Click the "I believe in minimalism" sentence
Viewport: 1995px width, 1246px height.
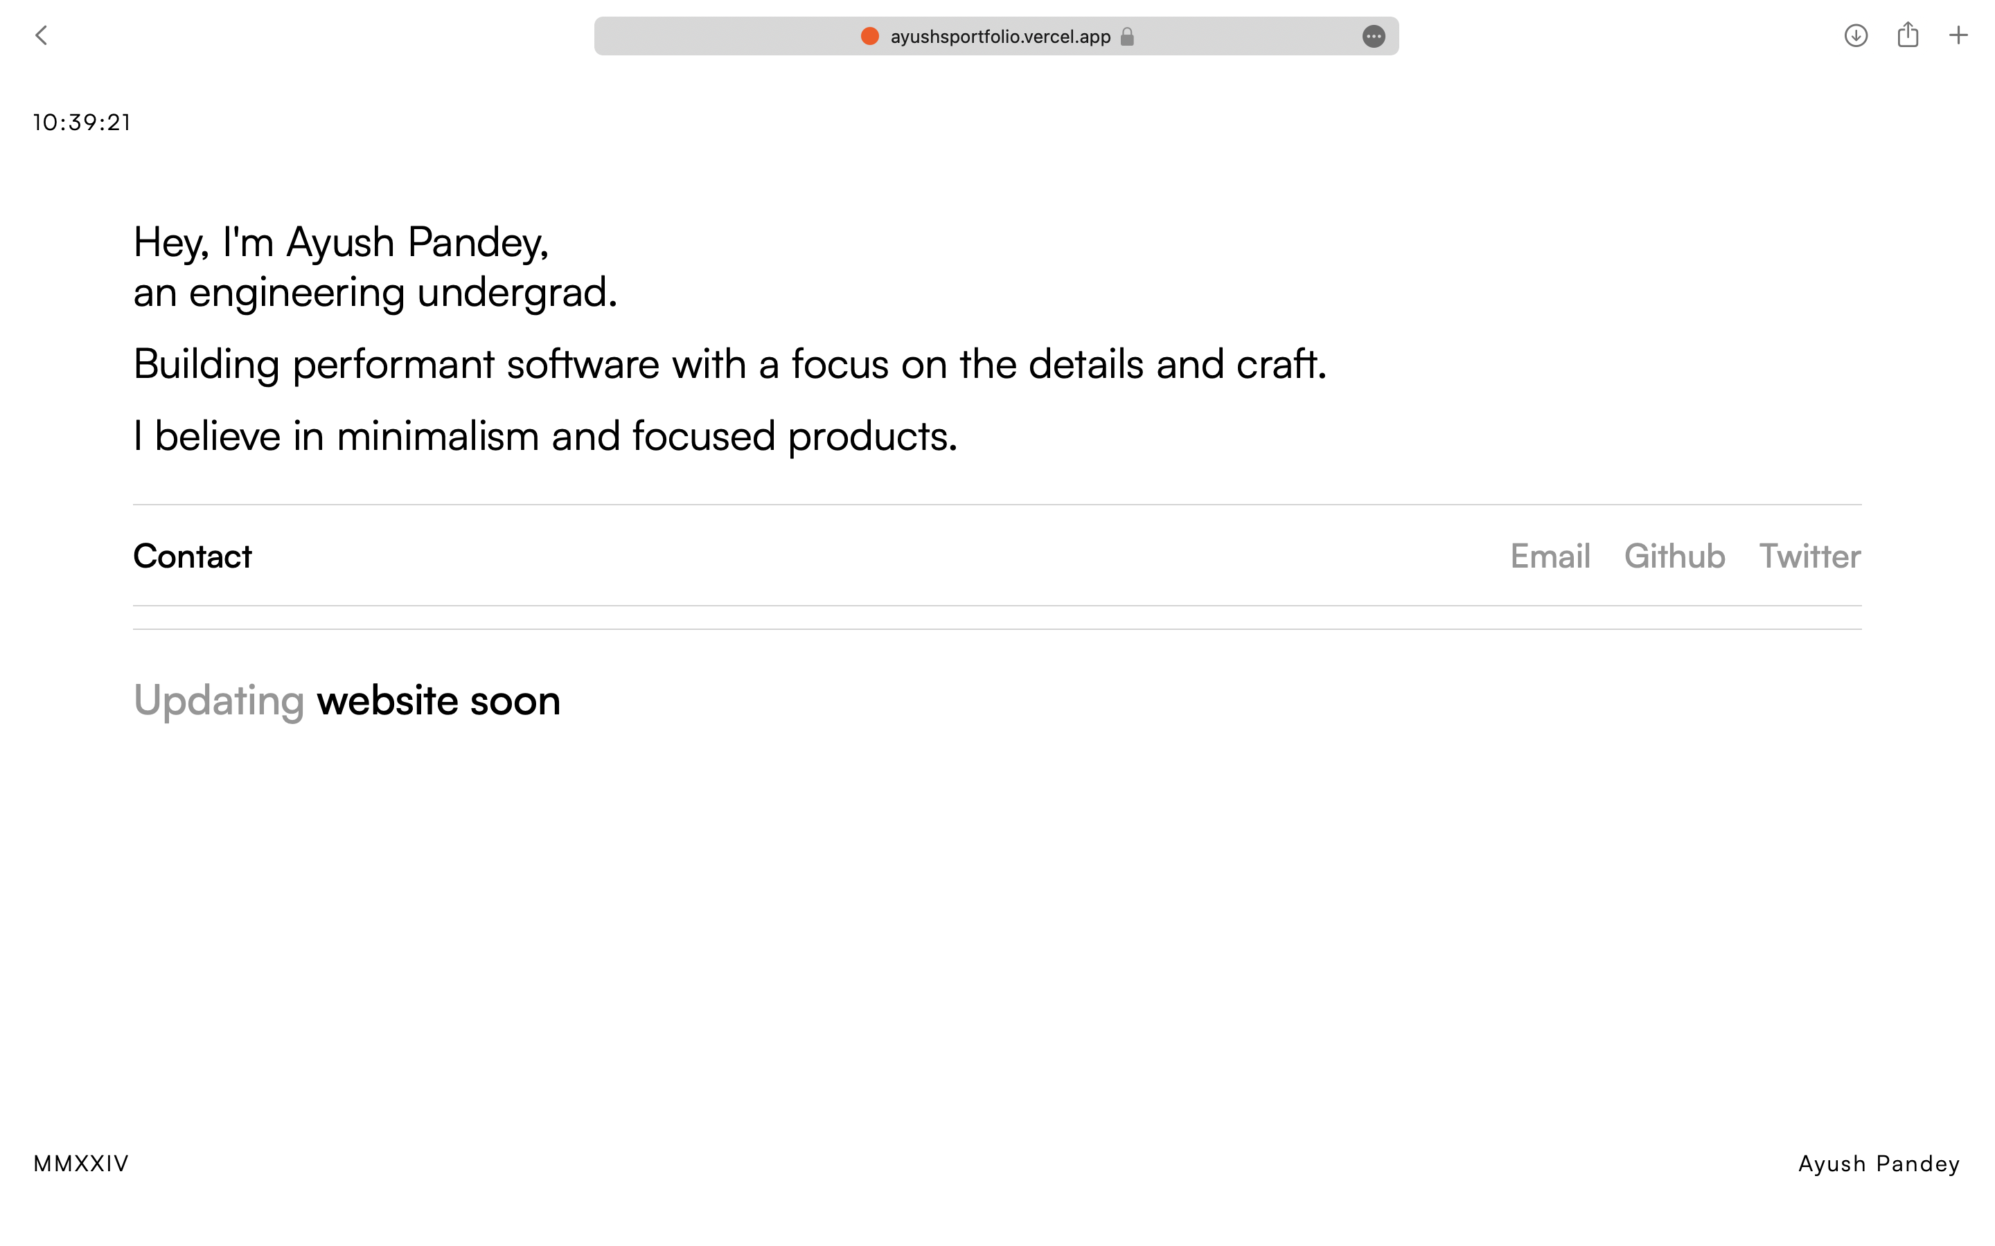click(x=545, y=436)
